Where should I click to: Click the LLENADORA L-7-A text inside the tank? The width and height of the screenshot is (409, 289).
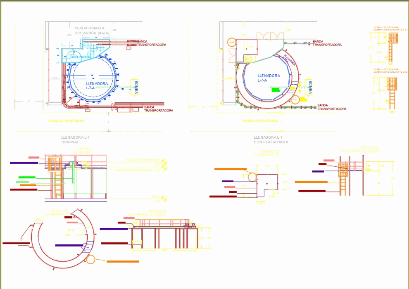pos(96,85)
